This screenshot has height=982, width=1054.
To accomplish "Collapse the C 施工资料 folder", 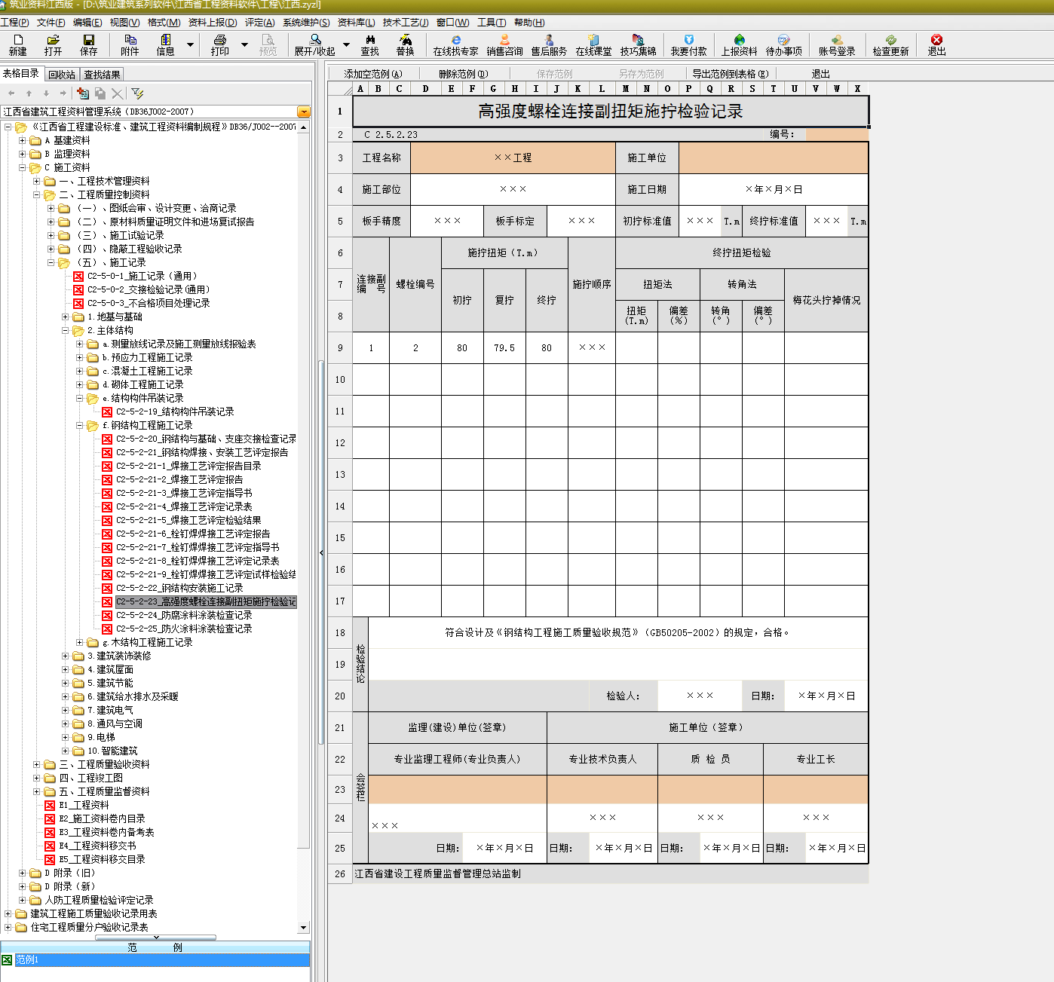I will coord(23,167).
